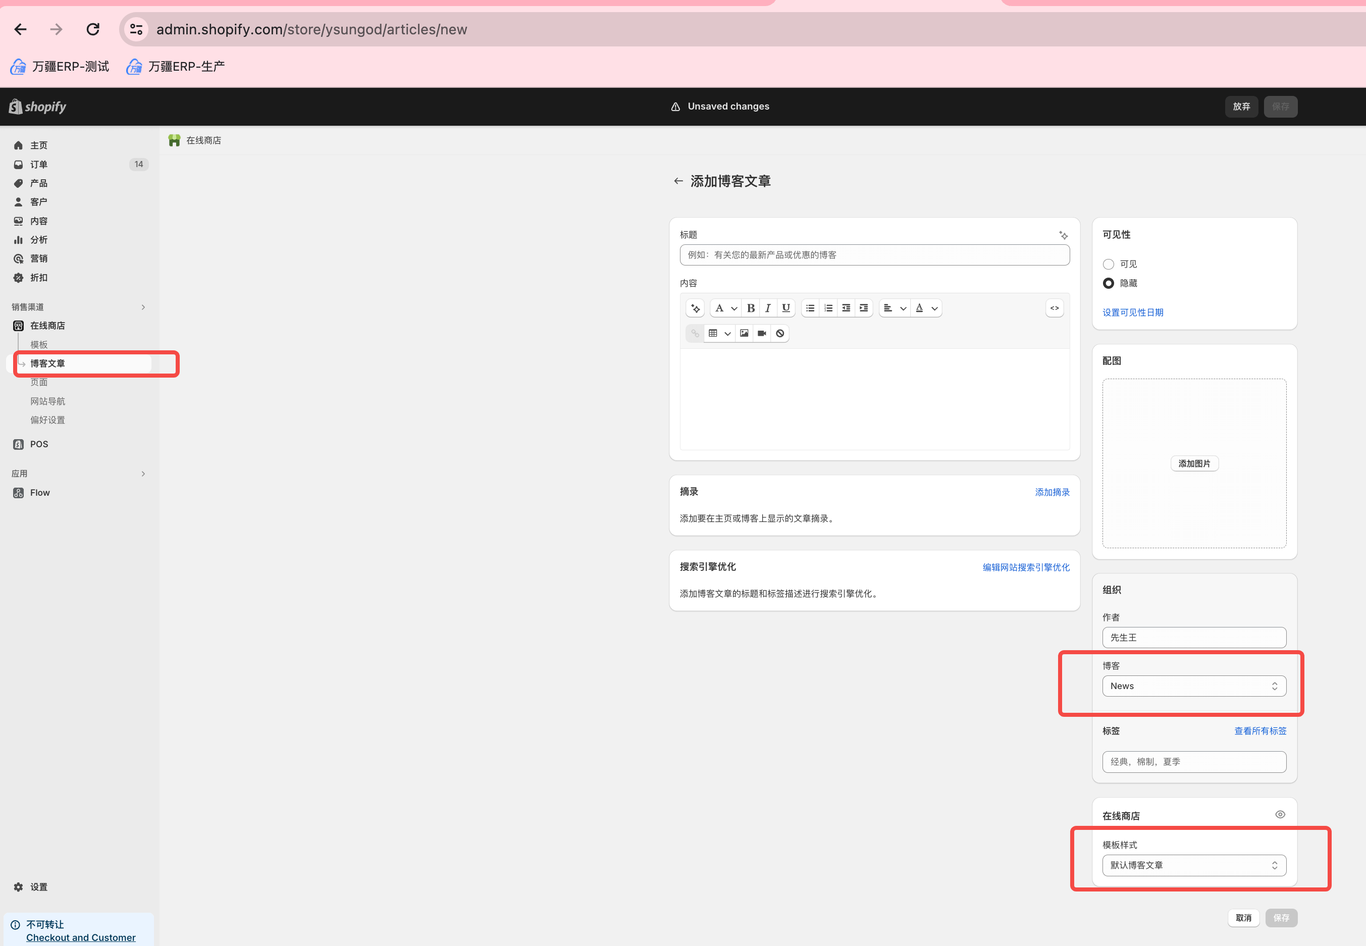The image size is (1366, 946).
Task: Toggle bold formatting in content editor
Action: (x=750, y=308)
